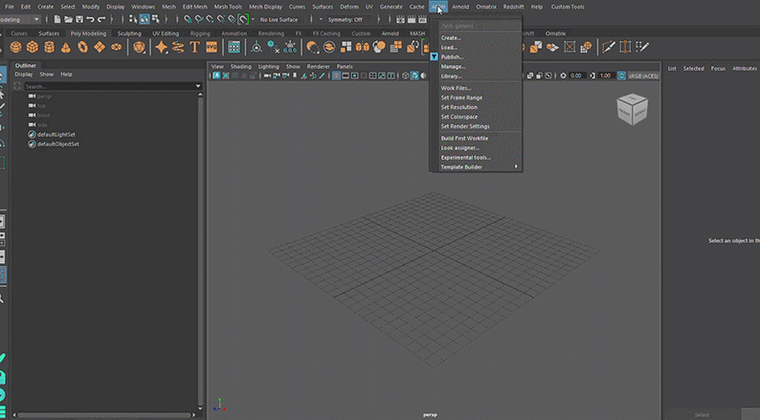
Task: Click the New Scene icon
Action: pos(57,19)
